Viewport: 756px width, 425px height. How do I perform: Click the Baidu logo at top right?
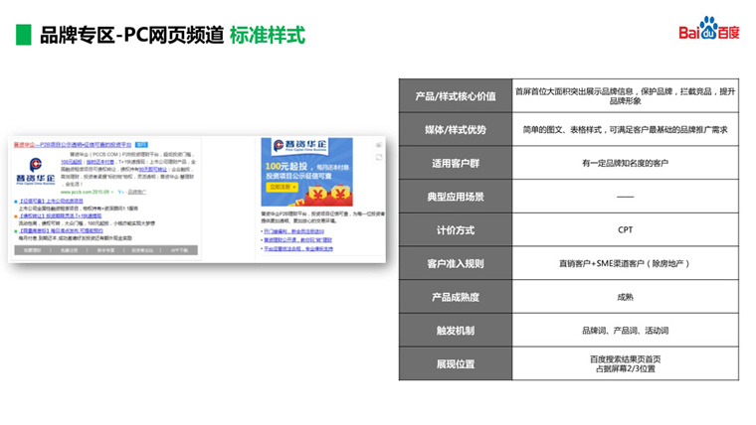point(708,29)
